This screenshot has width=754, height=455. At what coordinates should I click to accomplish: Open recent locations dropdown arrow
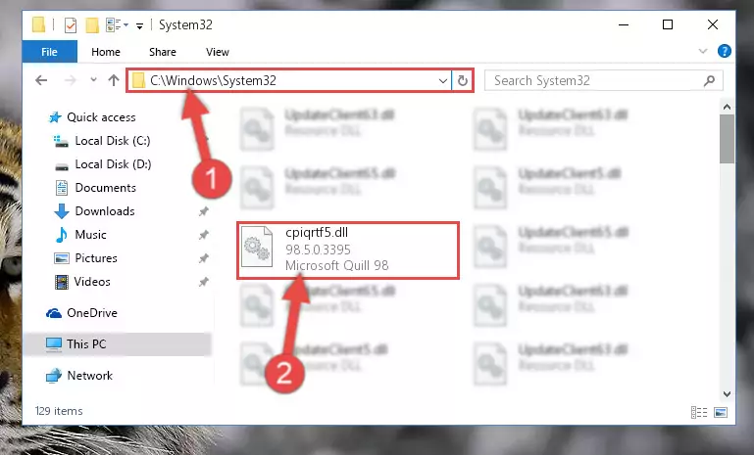tap(93, 79)
